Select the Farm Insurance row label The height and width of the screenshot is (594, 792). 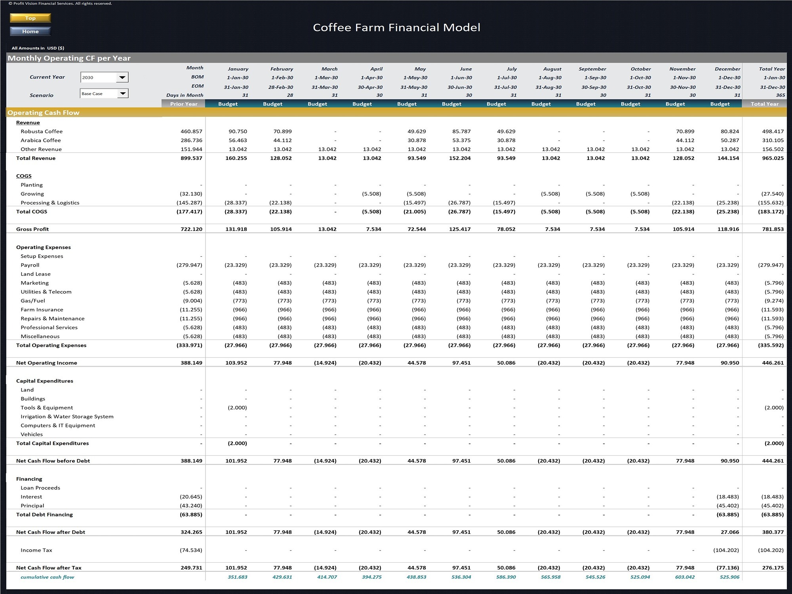[x=42, y=310]
